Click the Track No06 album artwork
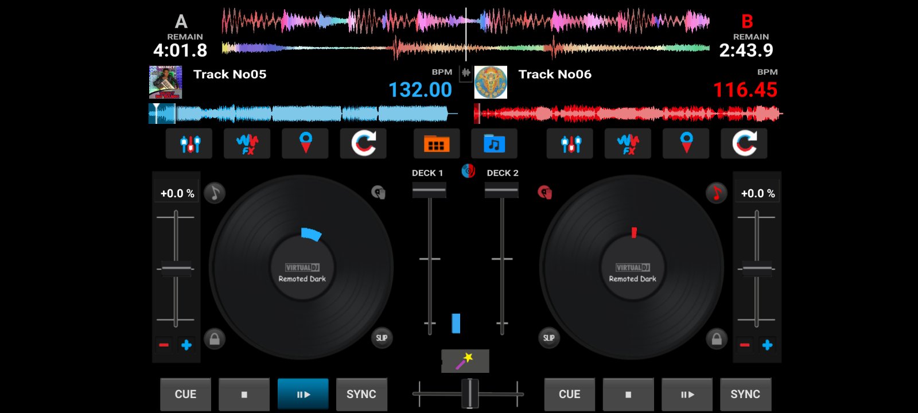Image resolution: width=918 pixels, height=413 pixels. coord(491,82)
